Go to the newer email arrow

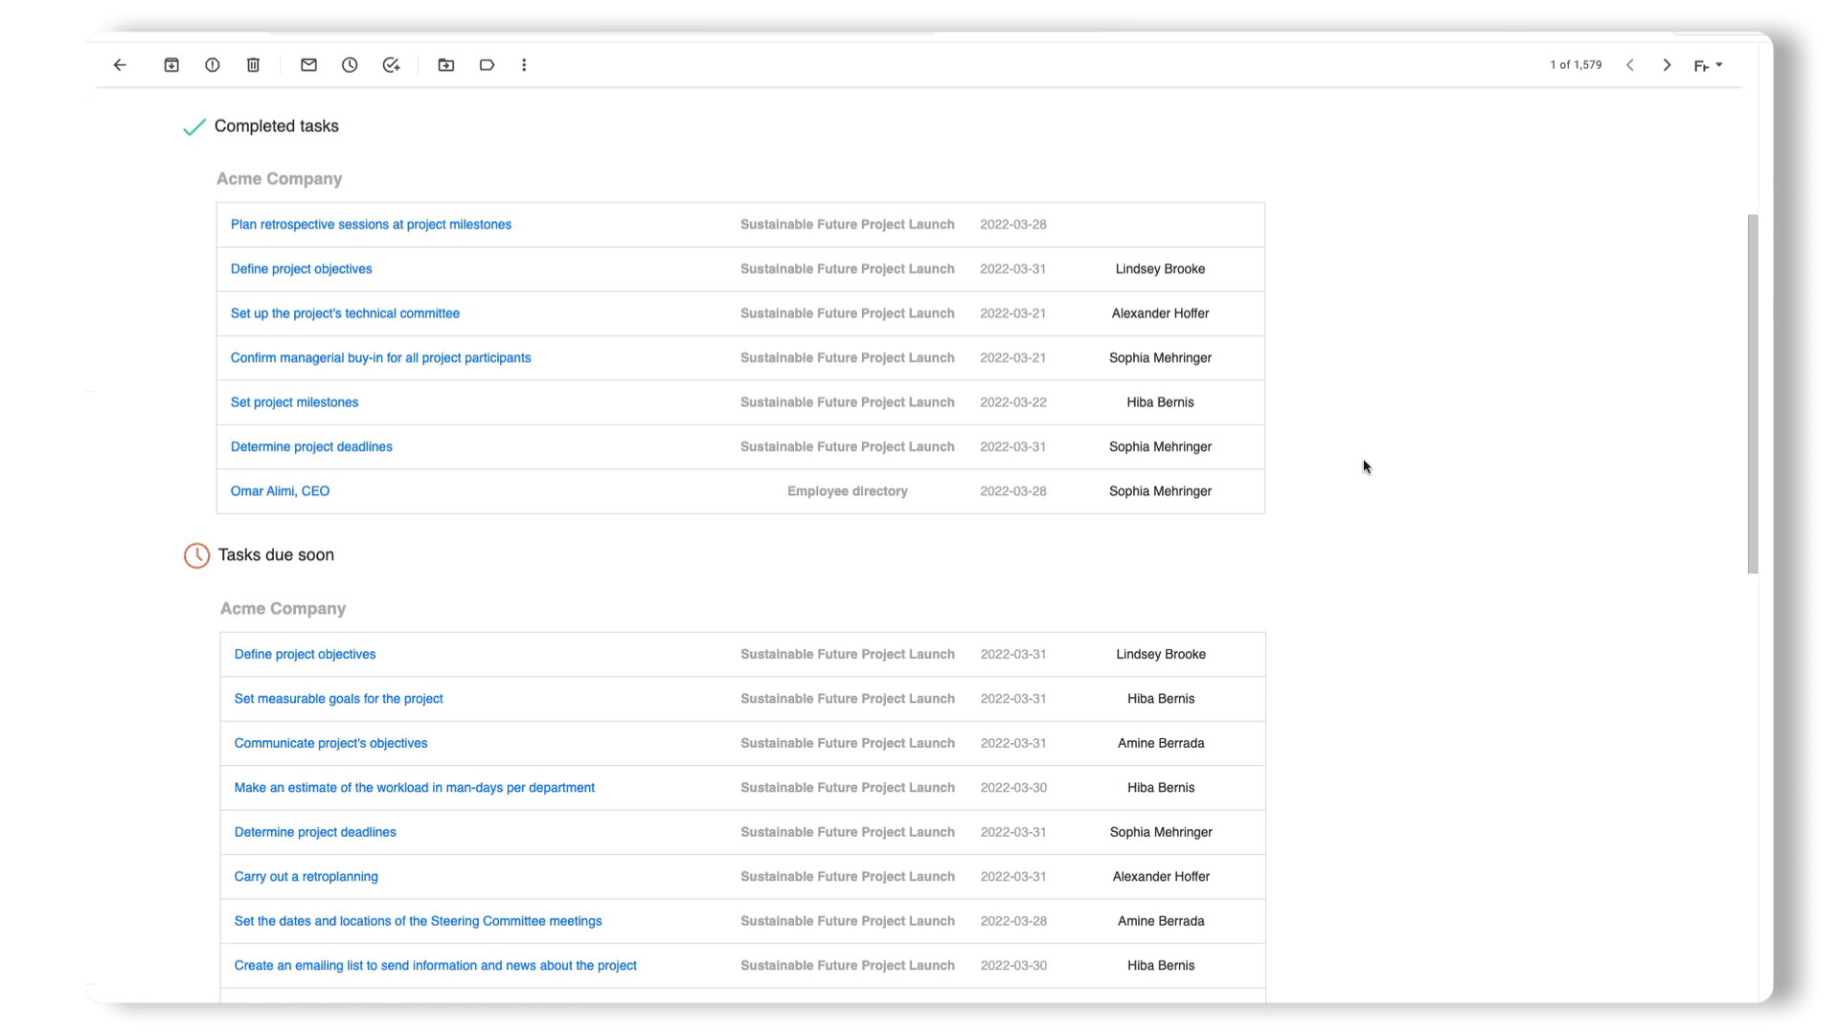1630,65
